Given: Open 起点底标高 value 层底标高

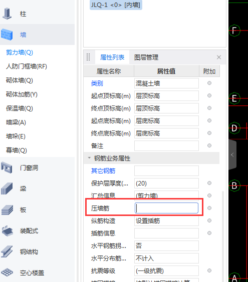Looking at the screenshot, I should pos(166,120).
